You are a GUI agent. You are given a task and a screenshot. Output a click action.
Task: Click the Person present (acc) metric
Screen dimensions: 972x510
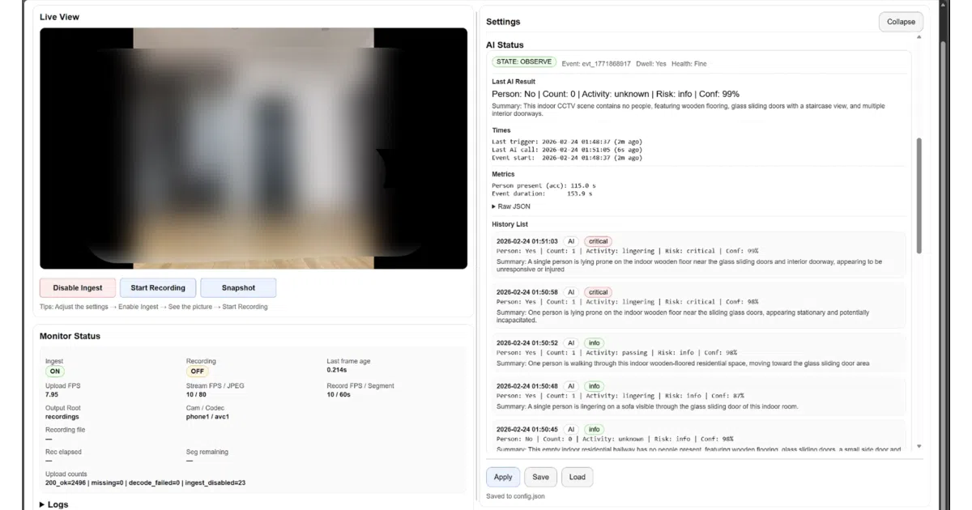[x=542, y=185]
